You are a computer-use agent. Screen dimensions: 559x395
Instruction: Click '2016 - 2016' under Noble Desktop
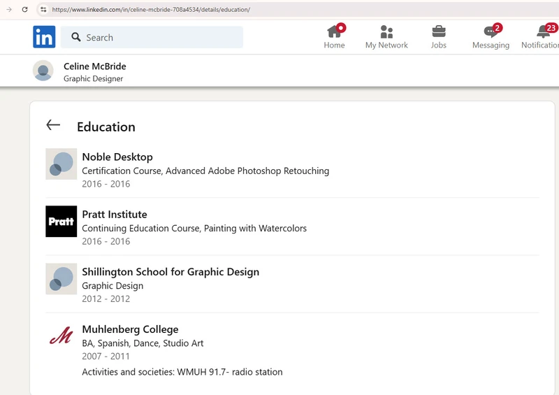click(x=106, y=184)
